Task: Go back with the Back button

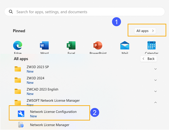Action: pos(149,59)
